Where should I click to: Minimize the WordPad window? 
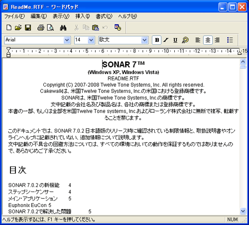(x=223, y=7)
